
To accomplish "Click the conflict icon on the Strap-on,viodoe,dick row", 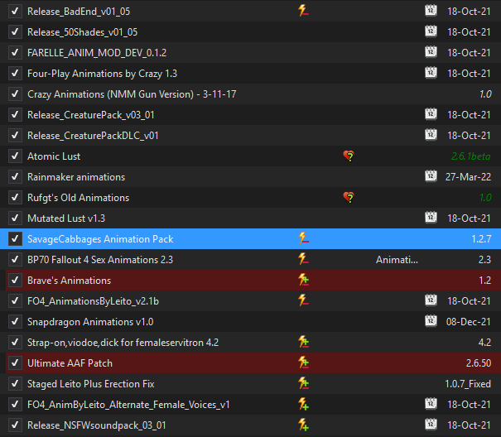I will 303,342.
